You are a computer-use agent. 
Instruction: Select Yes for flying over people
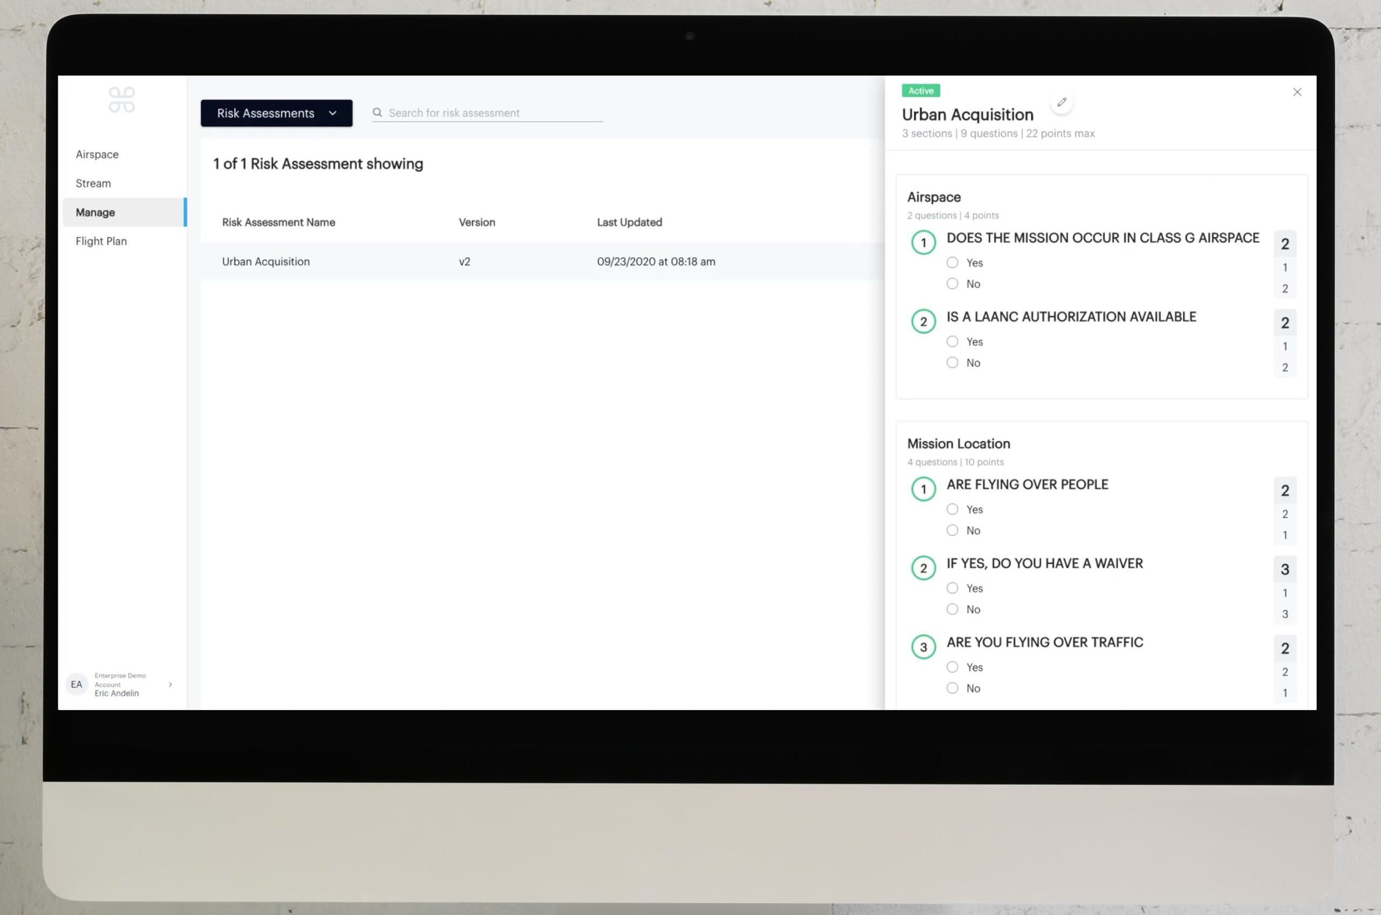coord(952,509)
